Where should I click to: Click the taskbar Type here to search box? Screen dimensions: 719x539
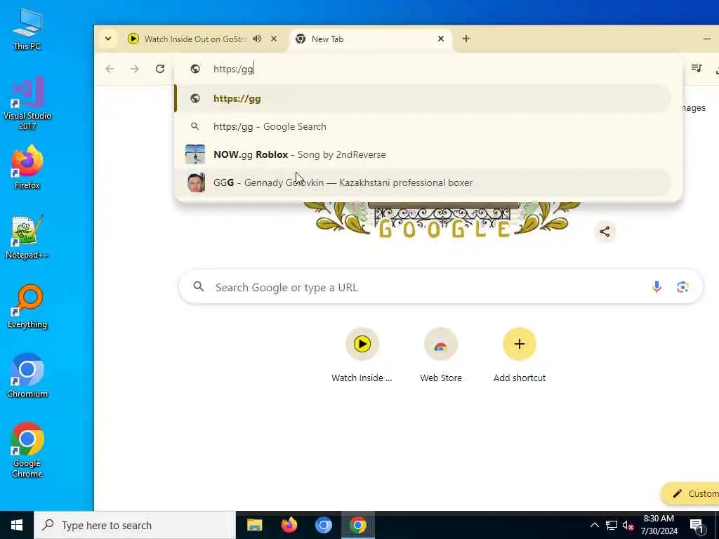click(135, 525)
